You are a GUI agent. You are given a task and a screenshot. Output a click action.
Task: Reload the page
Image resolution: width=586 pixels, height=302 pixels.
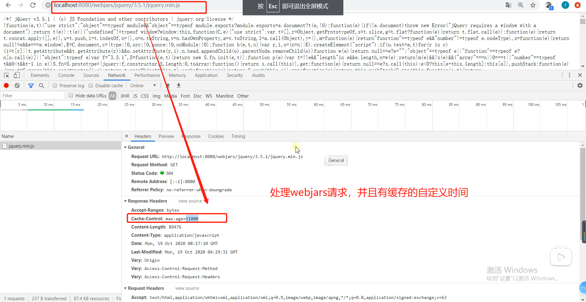click(x=33, y=5)
